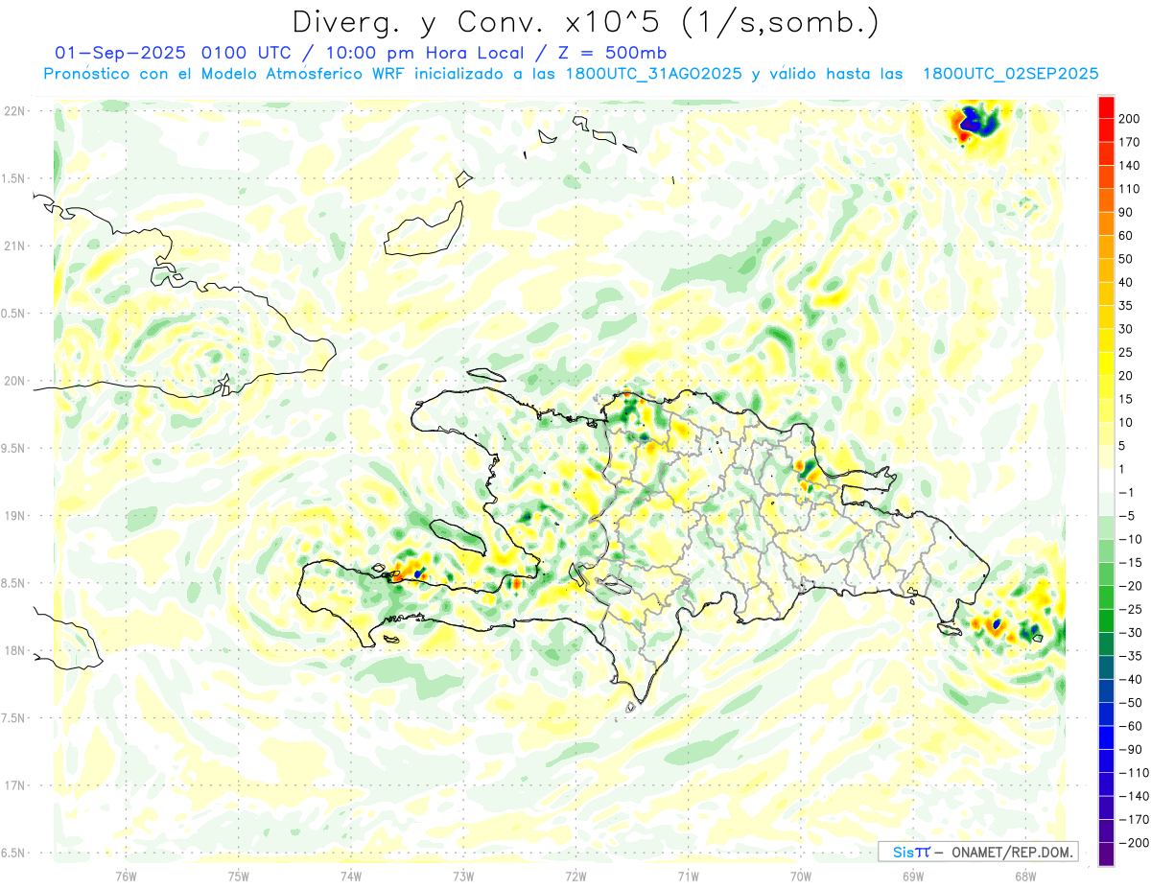Click the 'SisTT - ONAMET/REP.DOM.' credit box
Image resolution: width=1151 pixels, height=889 pixels.
click(x=977, y=852)
